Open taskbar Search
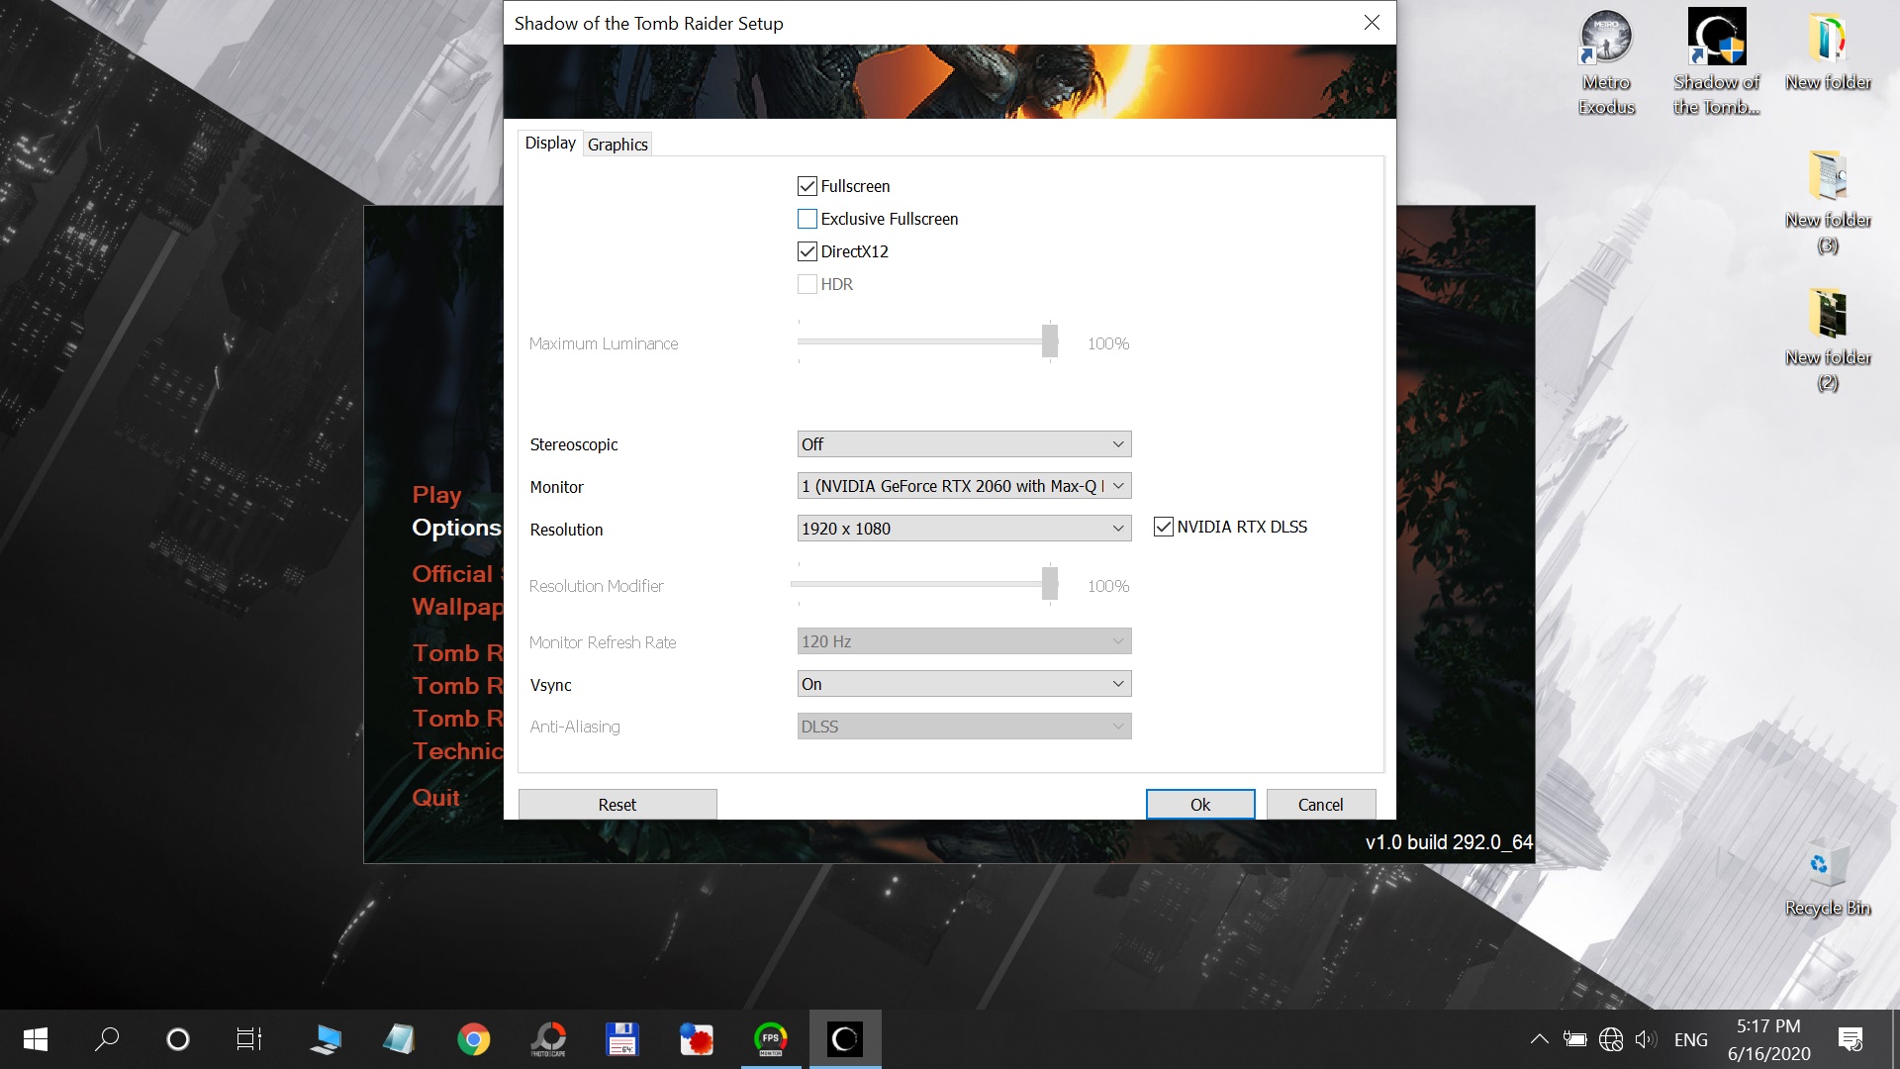Image resolution: width=1900 pixels, height=1069 pixels. tap(107, 1039)
